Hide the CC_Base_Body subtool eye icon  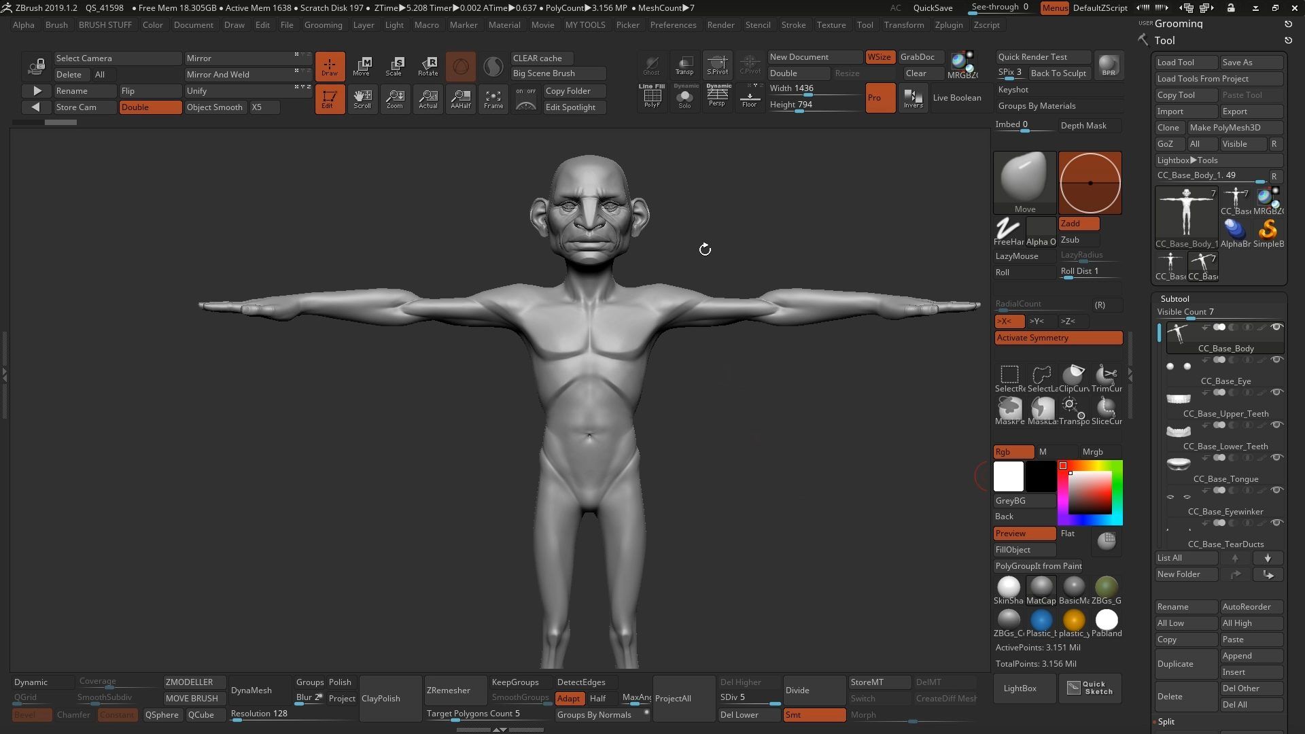pos(1276,327)
